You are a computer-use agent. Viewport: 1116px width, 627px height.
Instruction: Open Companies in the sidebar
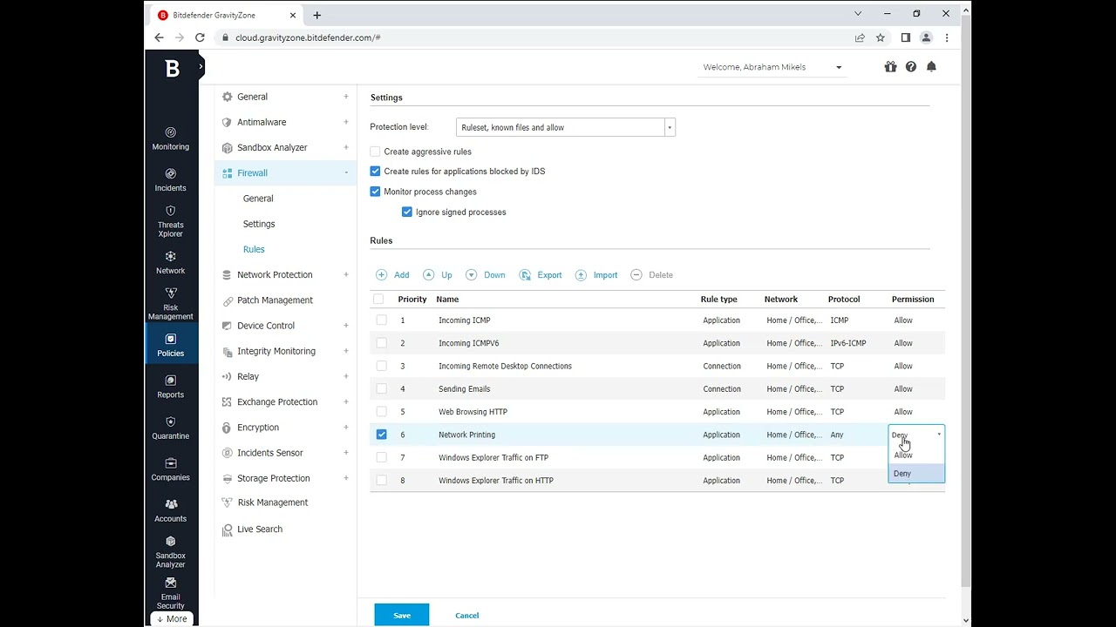tap(171, 469)
